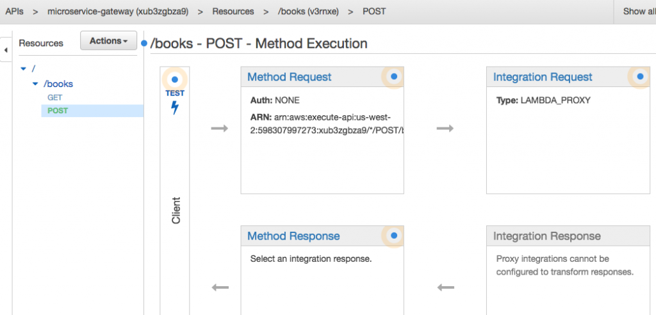Collapse the /books resource node

[x=36, y=84]
